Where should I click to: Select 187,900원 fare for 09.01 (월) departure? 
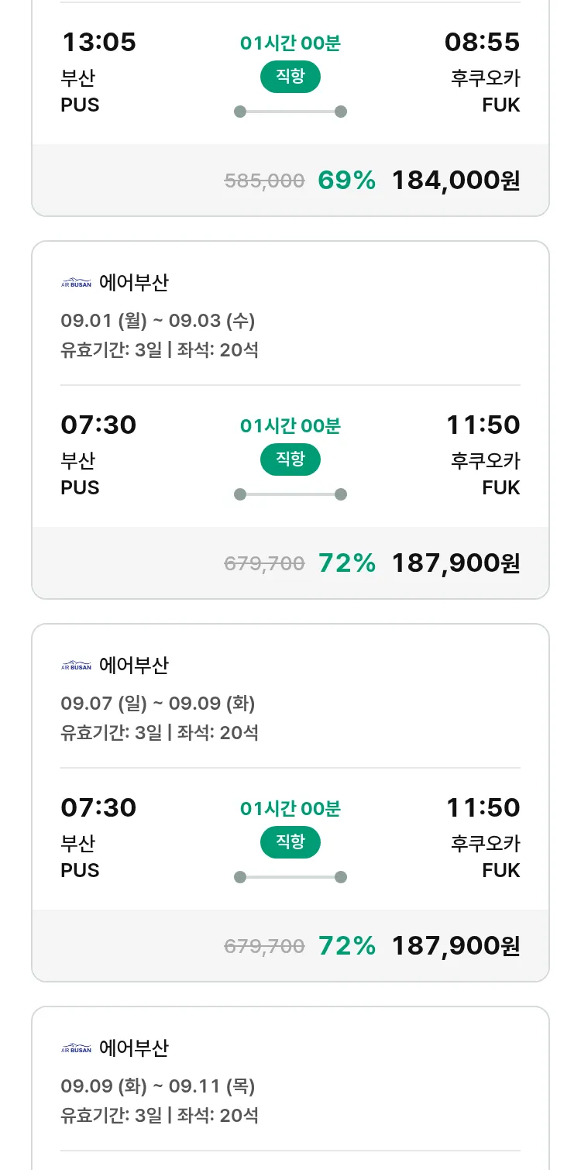tap(456, 563)
